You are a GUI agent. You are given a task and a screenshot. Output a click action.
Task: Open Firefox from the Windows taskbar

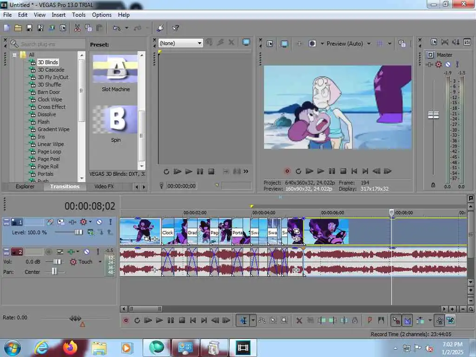point(70,348)
